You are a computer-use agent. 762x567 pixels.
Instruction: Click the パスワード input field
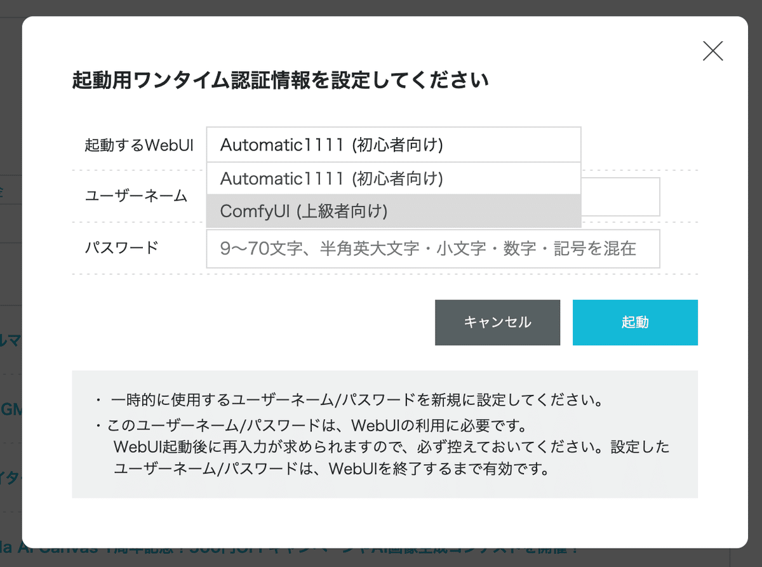[433, 248]
